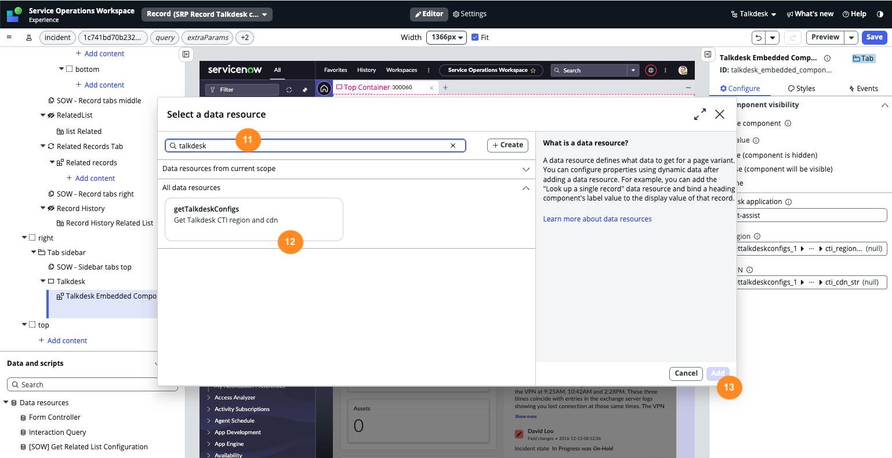The width and height of the screenshot is (892, 458).
Task: Click the undo arrow button
Action: point(759,38)
